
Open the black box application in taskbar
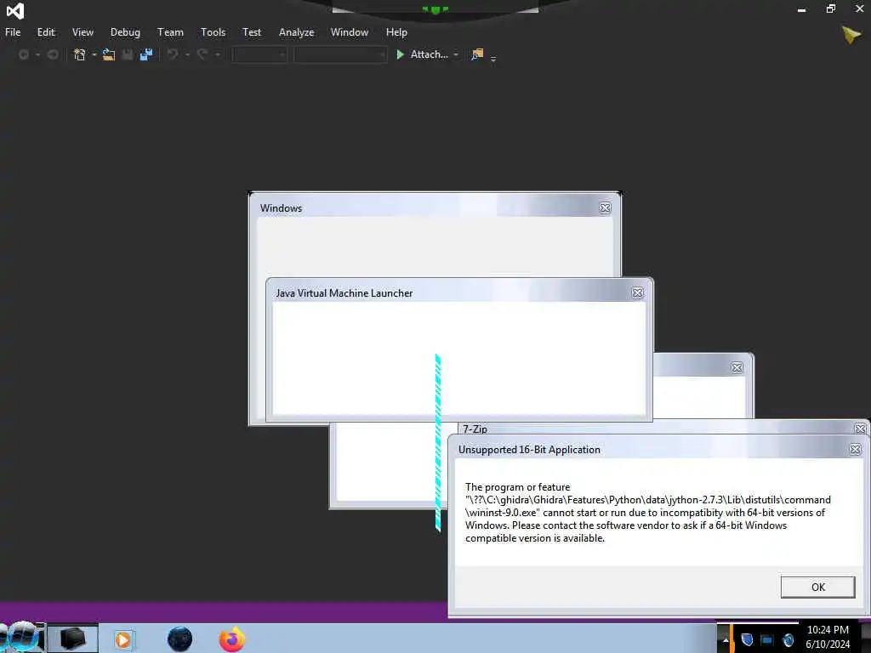point(73,639)
